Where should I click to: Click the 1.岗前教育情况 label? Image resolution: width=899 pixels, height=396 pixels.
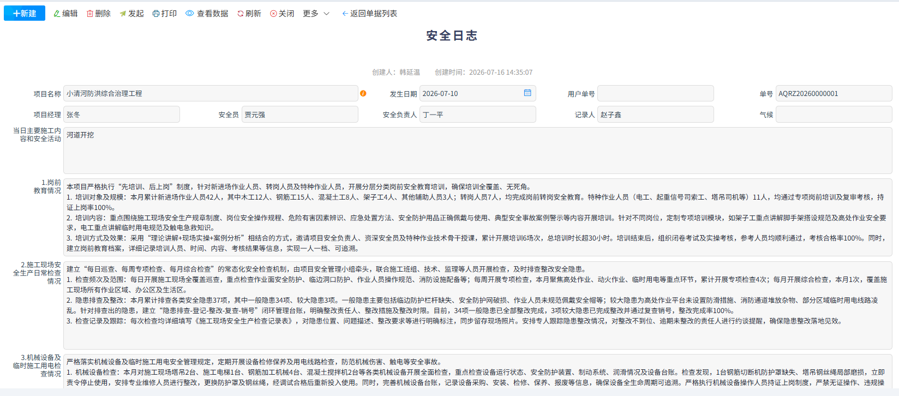pos(47,187)
